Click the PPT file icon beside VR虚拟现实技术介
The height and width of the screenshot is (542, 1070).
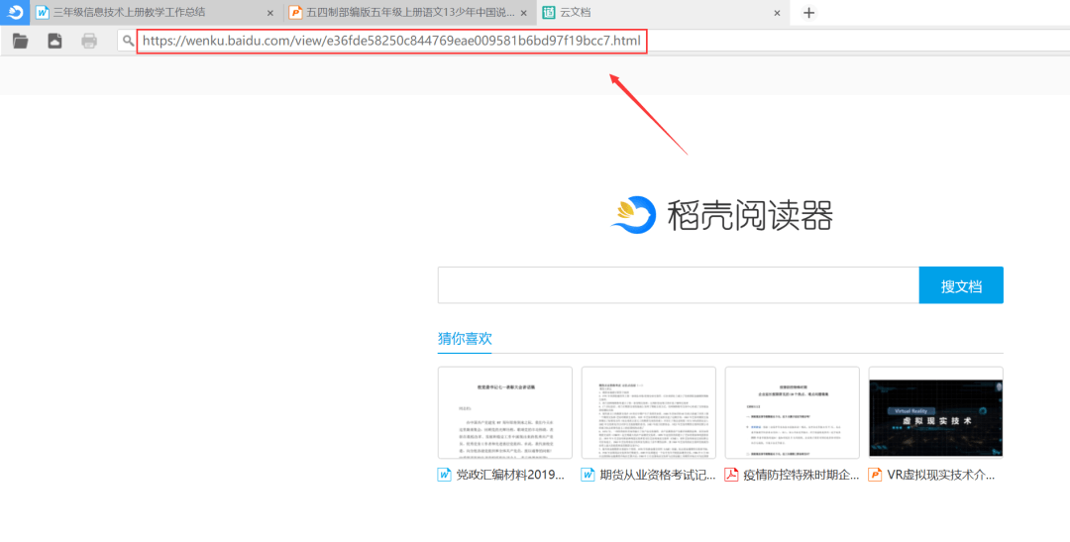pyautogui.click(x=876, y=475)
